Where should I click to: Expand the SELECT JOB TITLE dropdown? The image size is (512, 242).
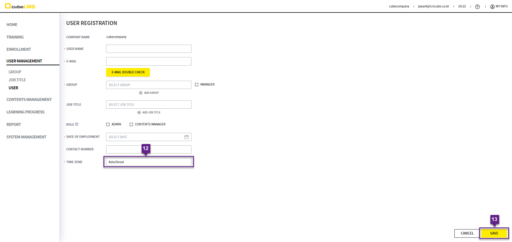pos(149,105)
